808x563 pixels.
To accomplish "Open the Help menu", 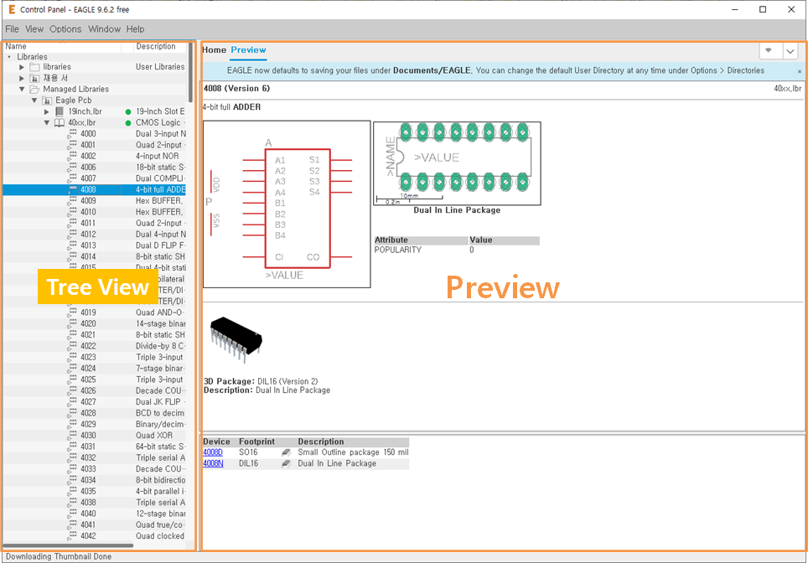I will [136, 28].
